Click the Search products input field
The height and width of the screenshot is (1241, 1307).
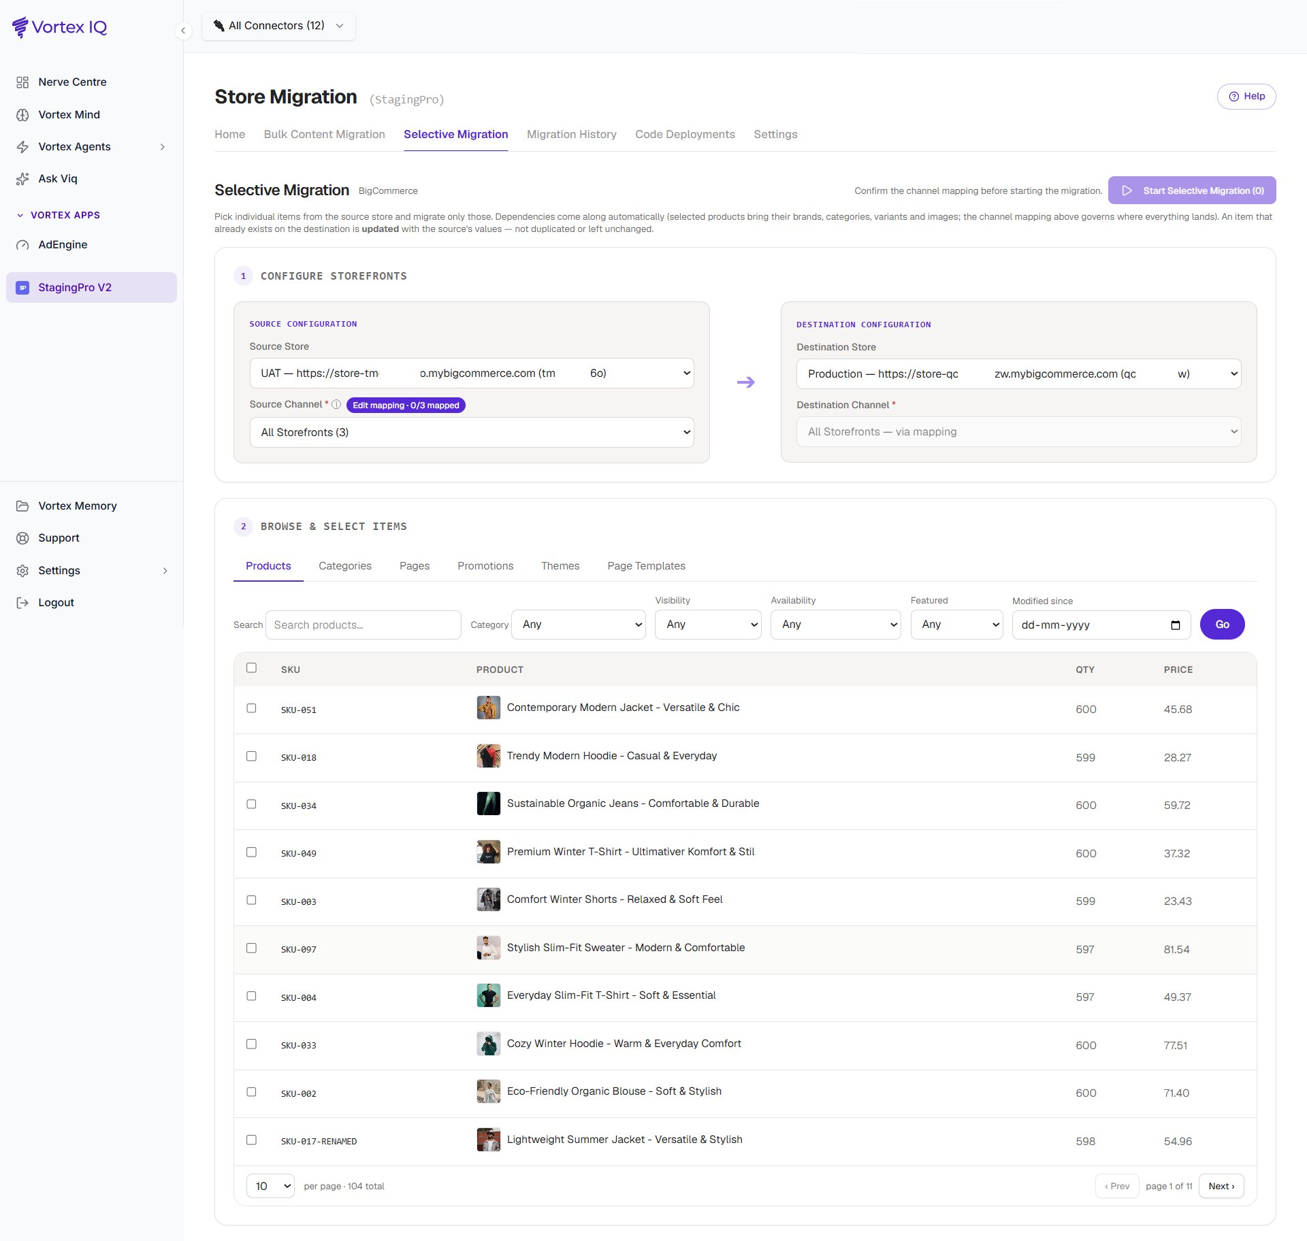click(x=364, y=625)
